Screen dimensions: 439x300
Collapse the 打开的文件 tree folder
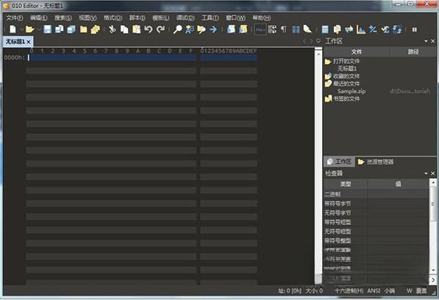tap(328, 61)
